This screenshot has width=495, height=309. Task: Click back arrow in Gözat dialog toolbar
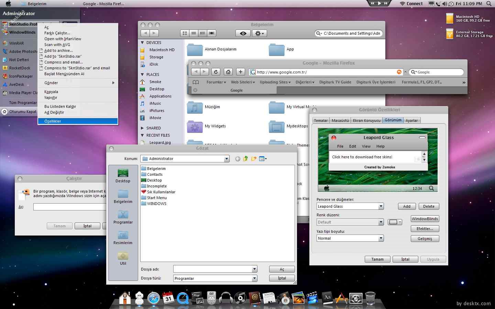tap(238, 159)
